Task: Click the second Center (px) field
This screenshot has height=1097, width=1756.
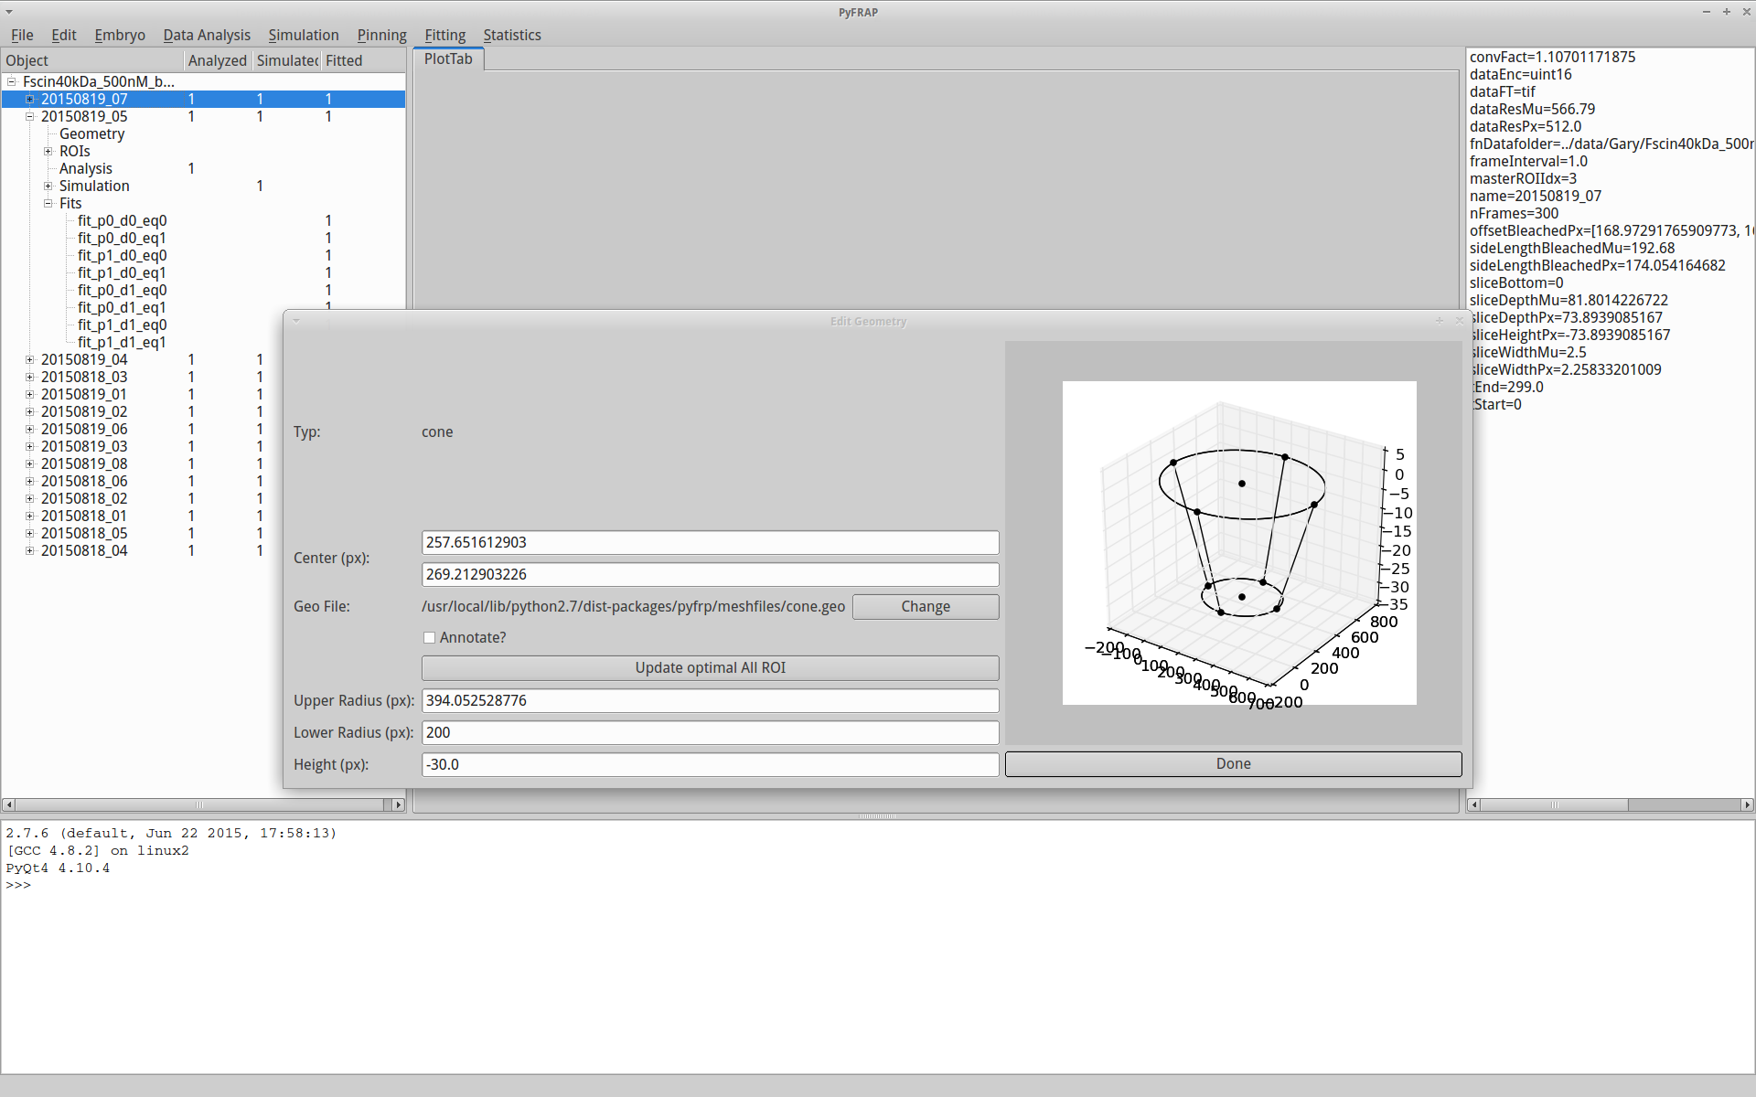Action: coord(710,575)
